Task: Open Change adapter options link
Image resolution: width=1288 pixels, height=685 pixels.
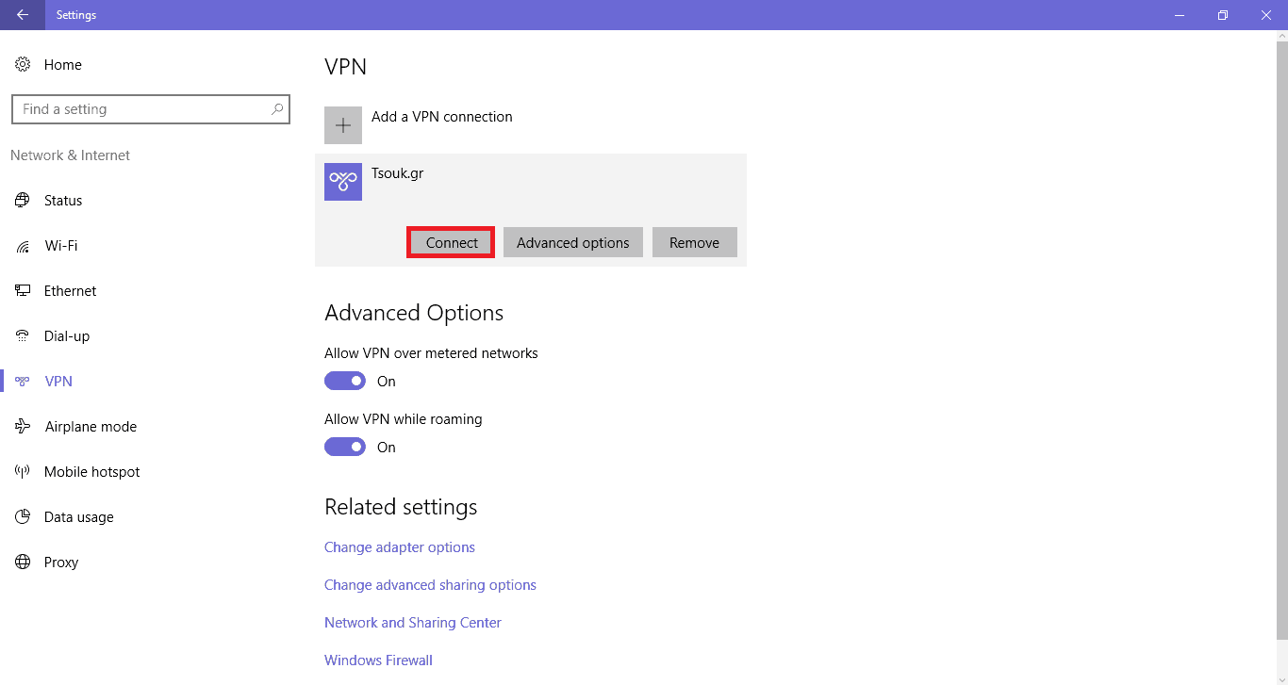Action: point(400,547)
